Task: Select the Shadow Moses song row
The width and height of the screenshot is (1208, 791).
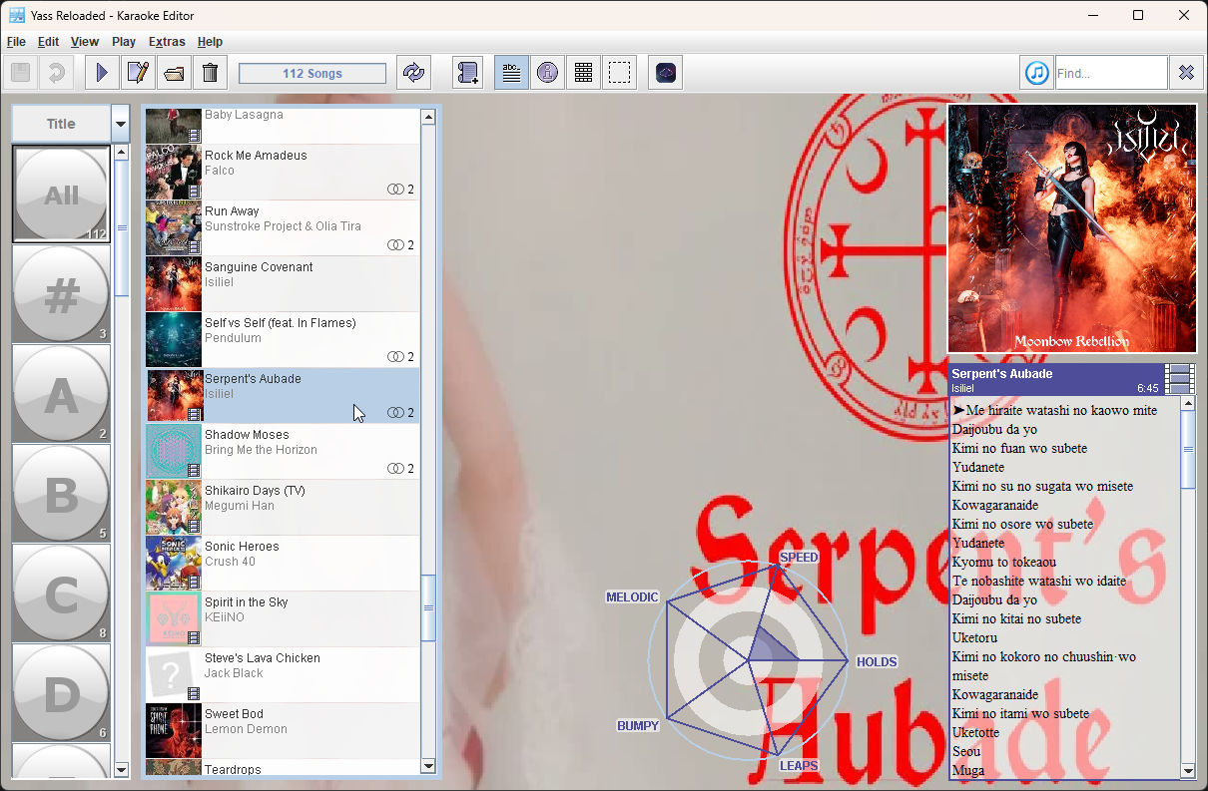Action: pyautogui.click(x=283, y=452)
